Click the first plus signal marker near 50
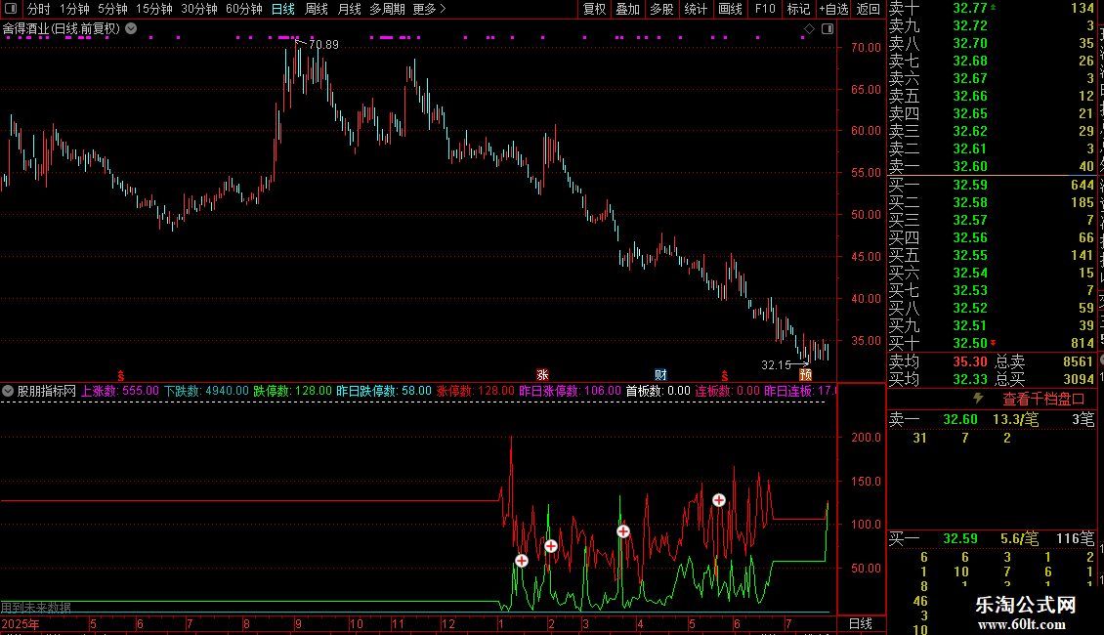Image resolution: width=1104 pixels, height=635 pixels. pyautogui.click(x=521, y=561)
